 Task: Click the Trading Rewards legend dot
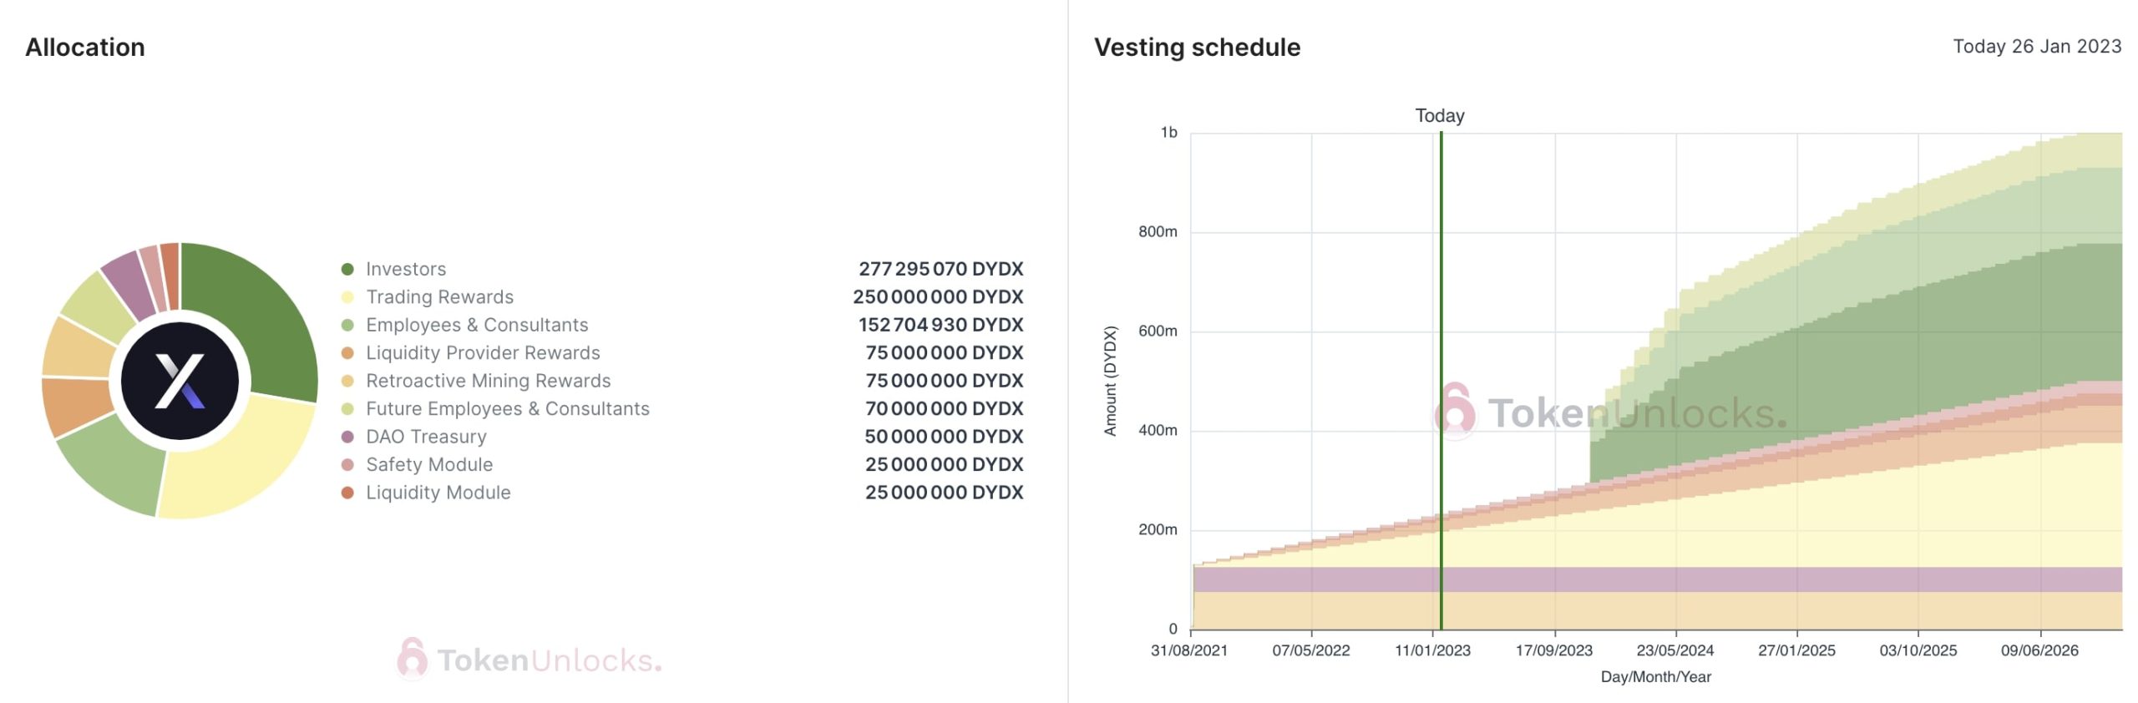[347, 297]
